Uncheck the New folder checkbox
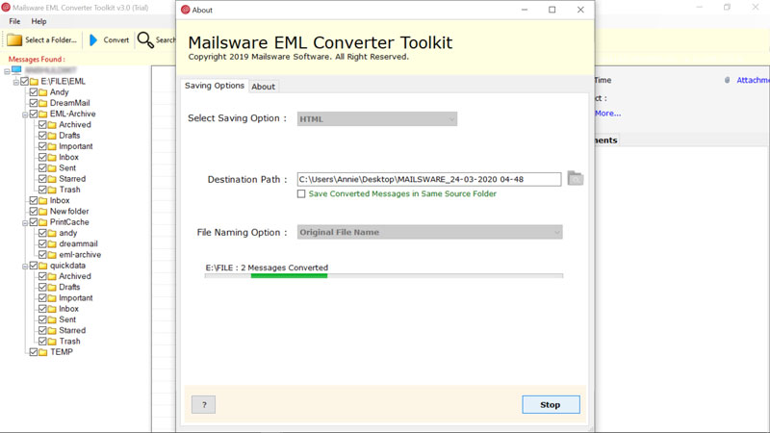 click(34, 211)
